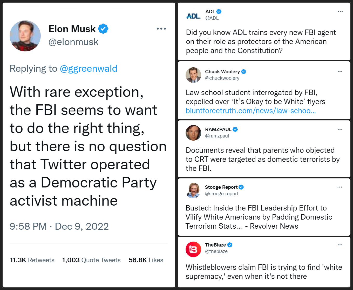Open the ellipsis menu on the Stooge Report tweet
The width and height of the screenshot is (353, 290).
tap(340, 187)
